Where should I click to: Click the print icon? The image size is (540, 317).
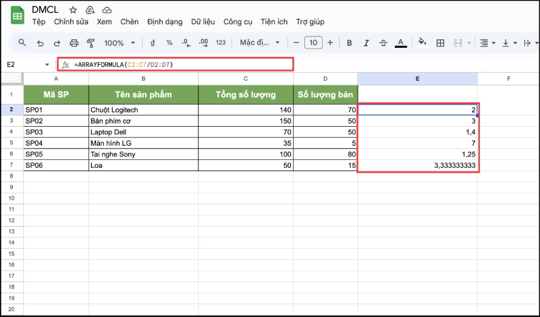[74, 43]
